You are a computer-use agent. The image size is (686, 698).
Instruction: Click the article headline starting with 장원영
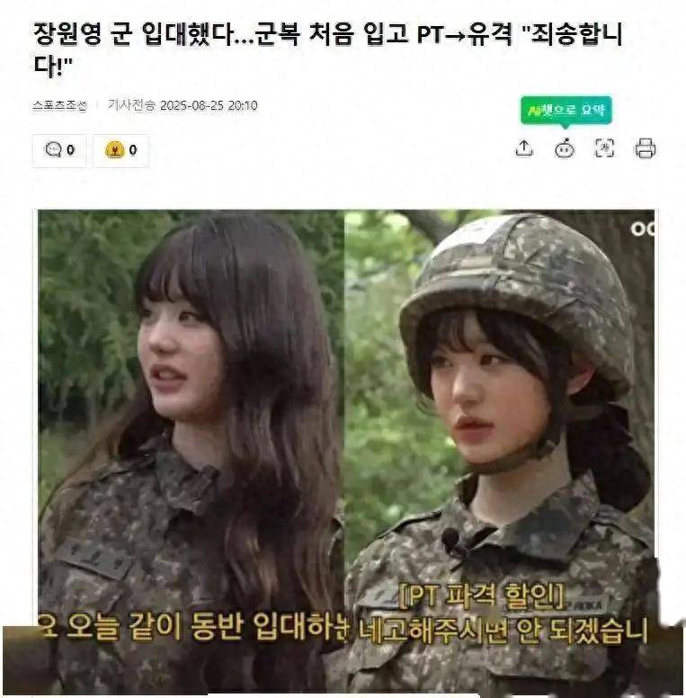coord(328,49)
